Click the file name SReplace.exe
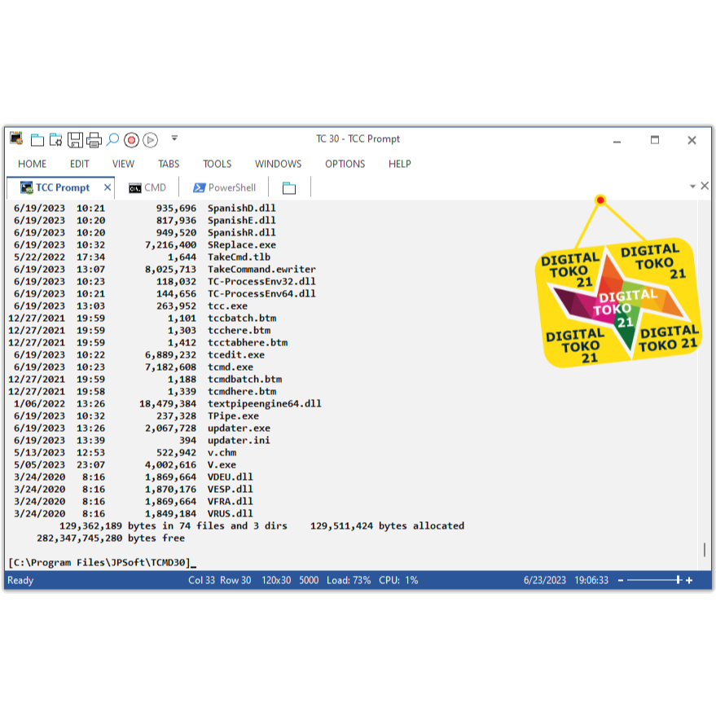Viewport: 716px width, 716px height. pos(242,244)
